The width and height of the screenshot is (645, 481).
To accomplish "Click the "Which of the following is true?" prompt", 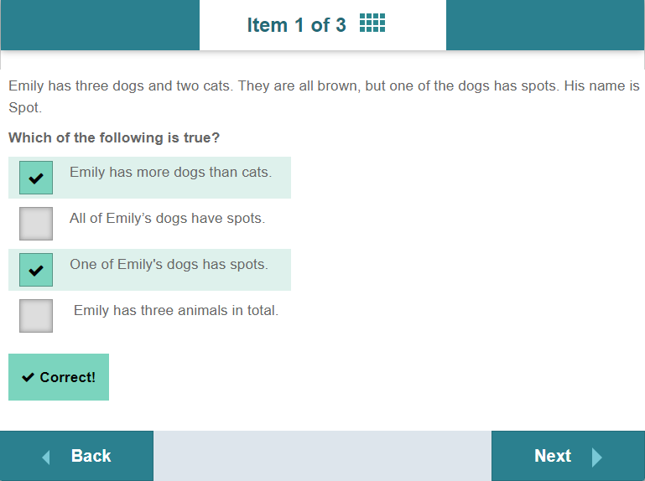I will coord(114,137).
